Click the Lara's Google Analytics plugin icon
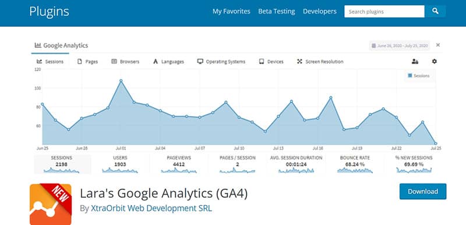Image resolution: width=466 pixels, height=225 pixels. [x=51, y=204]
